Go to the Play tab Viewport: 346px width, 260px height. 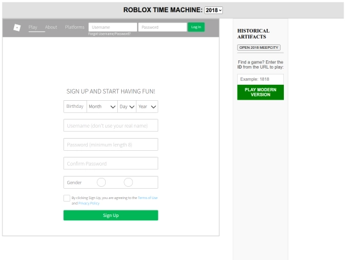33,27
